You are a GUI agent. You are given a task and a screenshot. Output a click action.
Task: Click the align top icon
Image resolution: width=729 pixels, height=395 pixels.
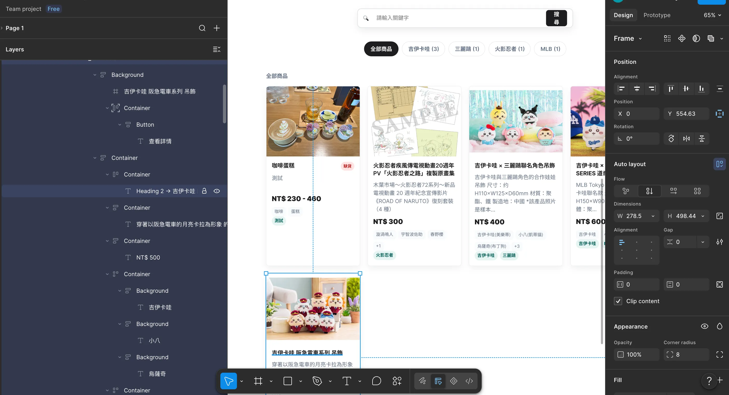click(671, 89)
